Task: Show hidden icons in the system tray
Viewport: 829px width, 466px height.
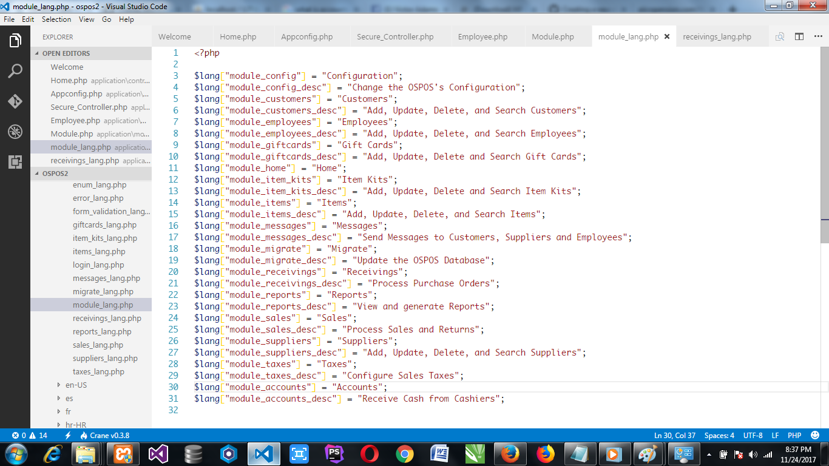Action: pos(709,453)
